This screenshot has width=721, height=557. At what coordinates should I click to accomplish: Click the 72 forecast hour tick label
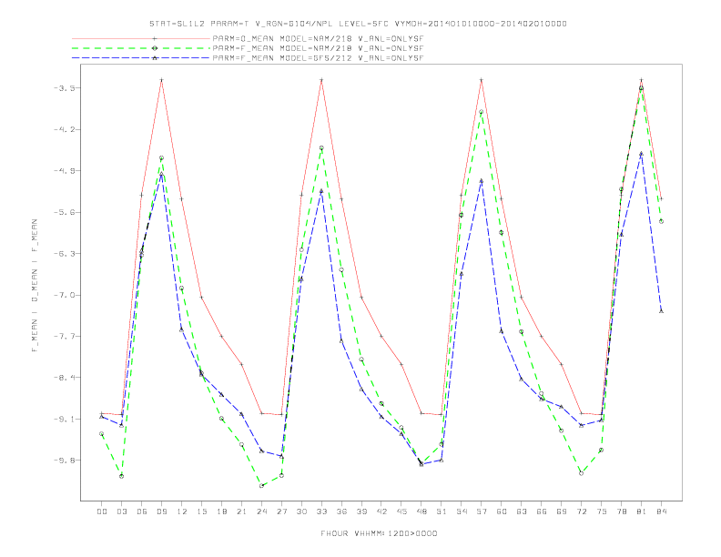[582, 511]
